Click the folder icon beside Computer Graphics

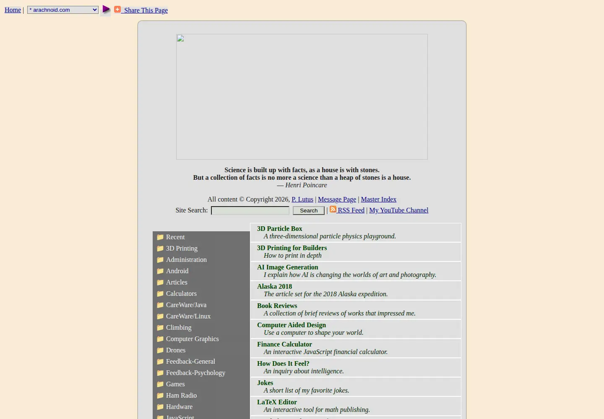click(160, 339)
